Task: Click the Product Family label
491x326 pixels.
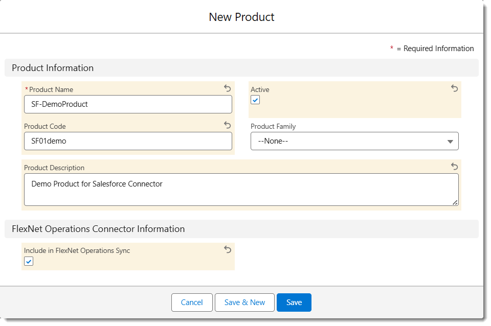Action: coord(273,126)
